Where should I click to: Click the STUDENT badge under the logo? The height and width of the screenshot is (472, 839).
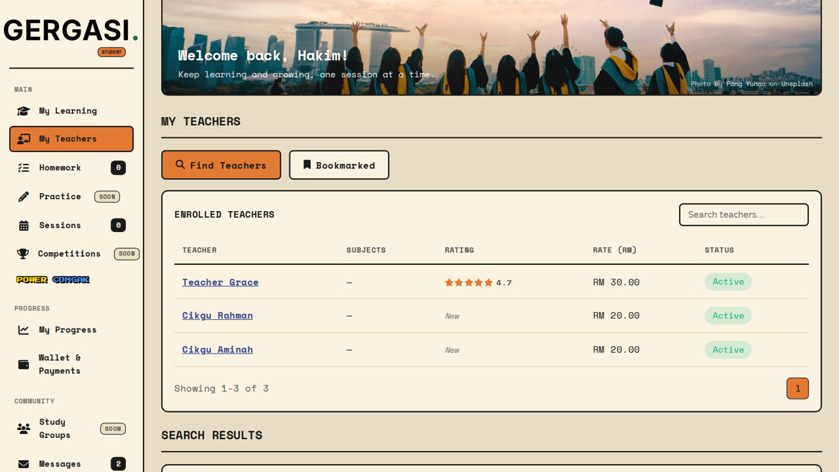tap(112, 52)
